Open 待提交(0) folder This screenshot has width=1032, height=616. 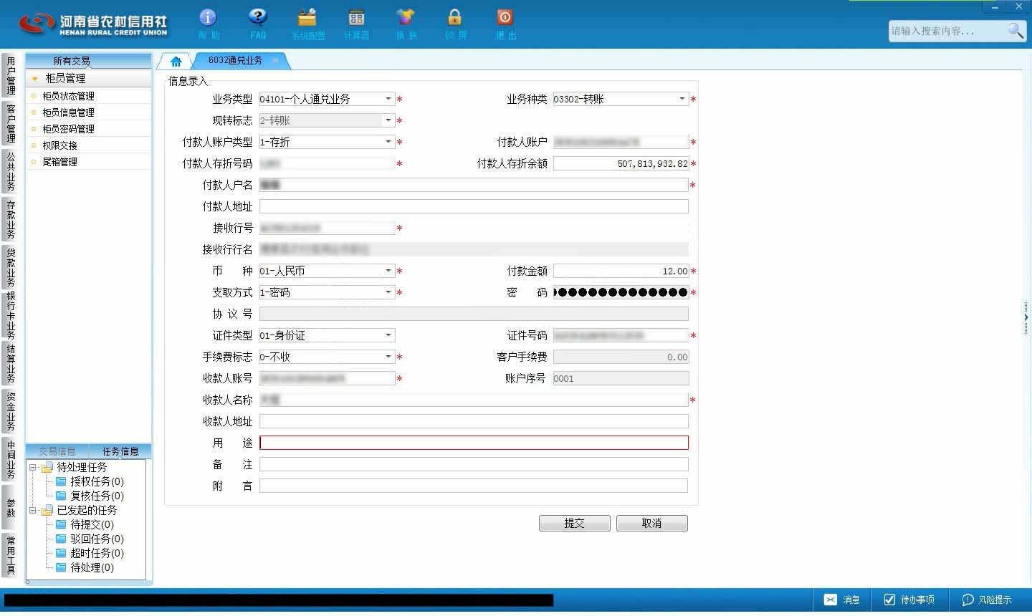coord(85,524)
